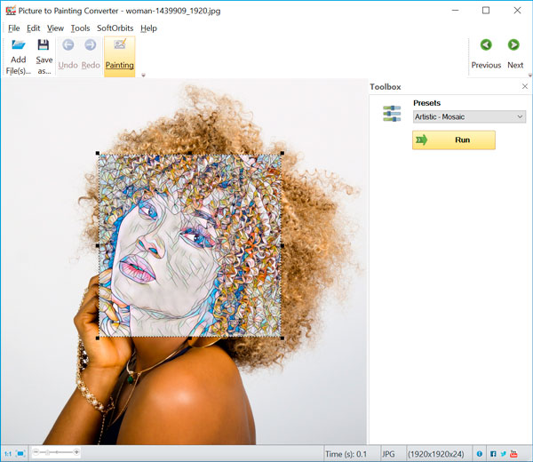The image size is (533, 462).
Task: Expand the main toolbar overflow arrow
Action: point(143,76)
